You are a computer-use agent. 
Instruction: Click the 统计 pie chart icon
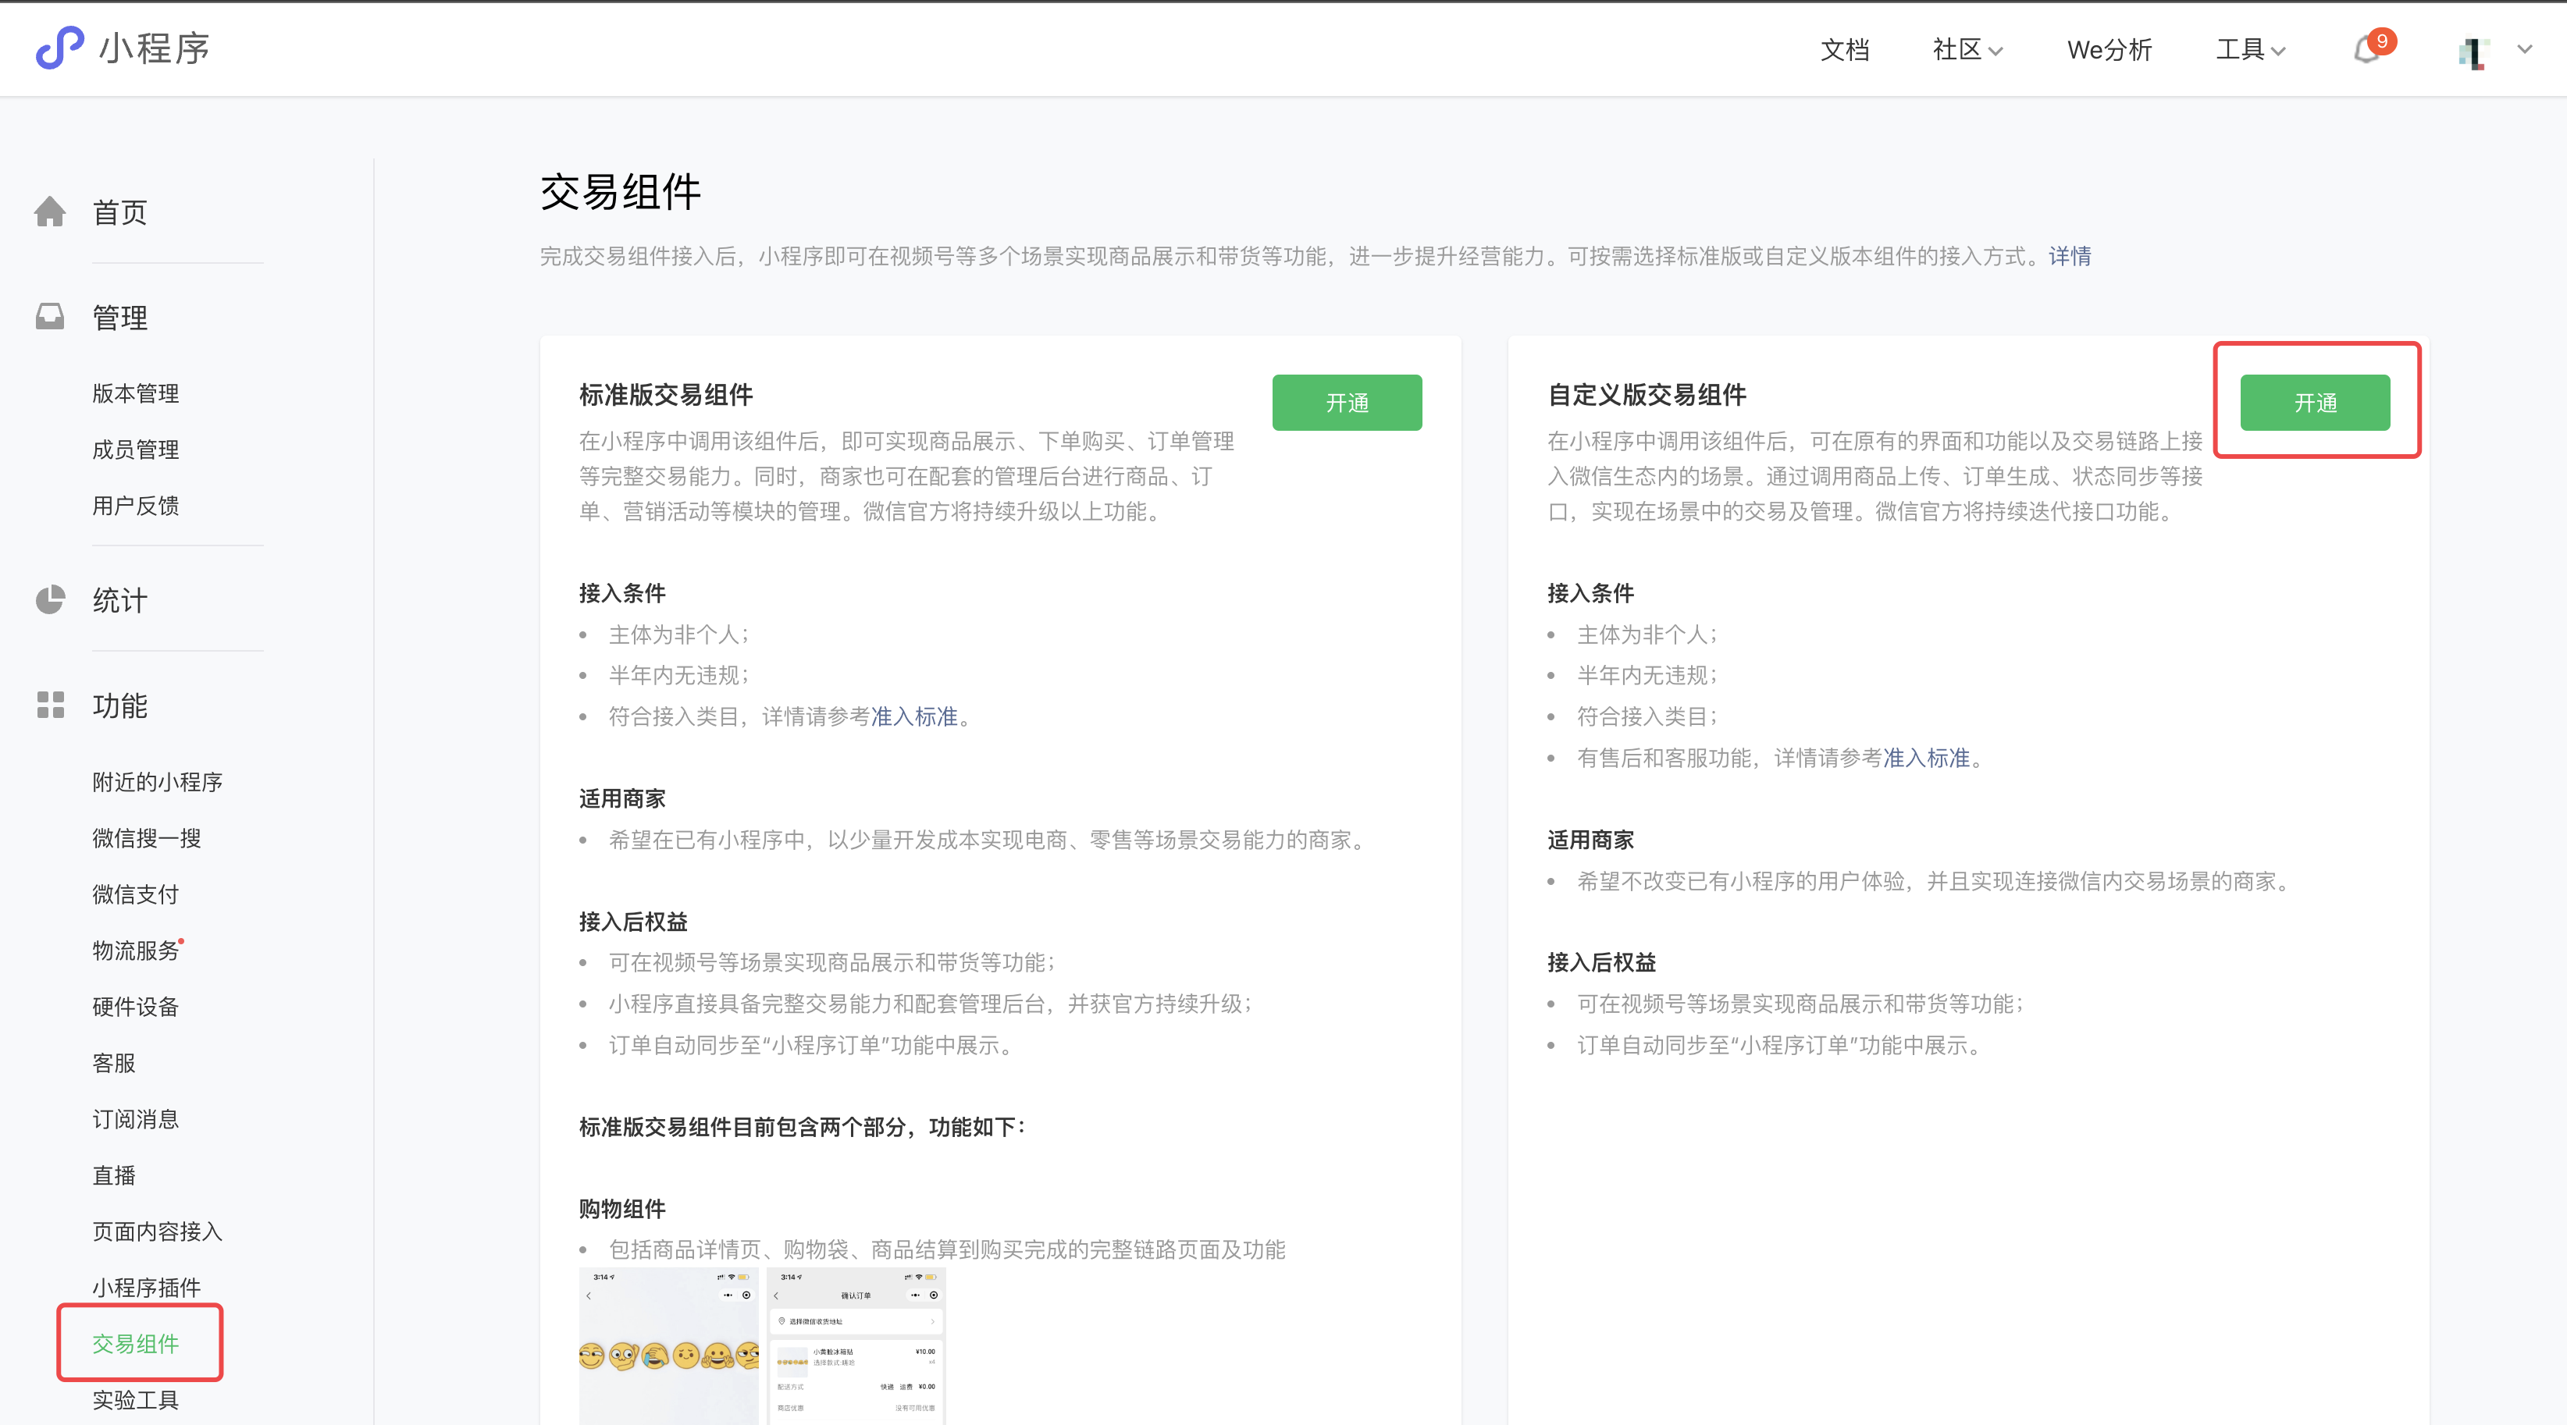click(x=50, y=599)
